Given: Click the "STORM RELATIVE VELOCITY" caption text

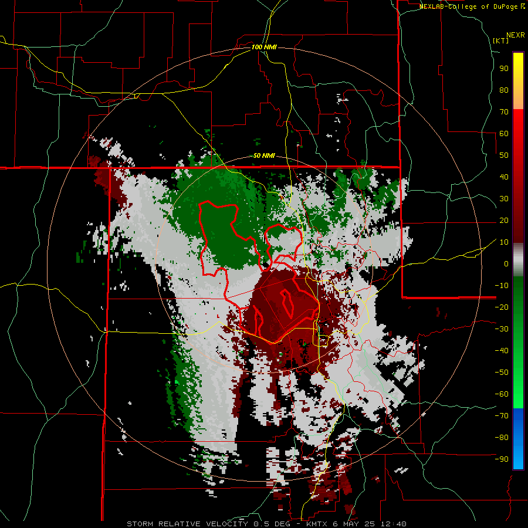Looking at the screenshot, I should click(187, 524).
